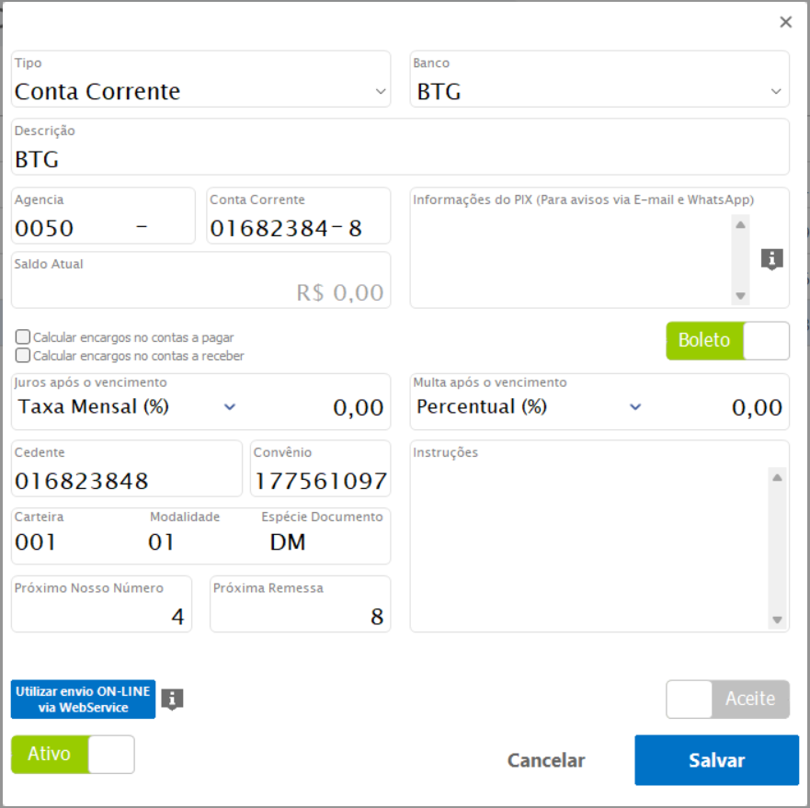
Task: Open the Multa Percentual dropdown
Action: [634, 406]
